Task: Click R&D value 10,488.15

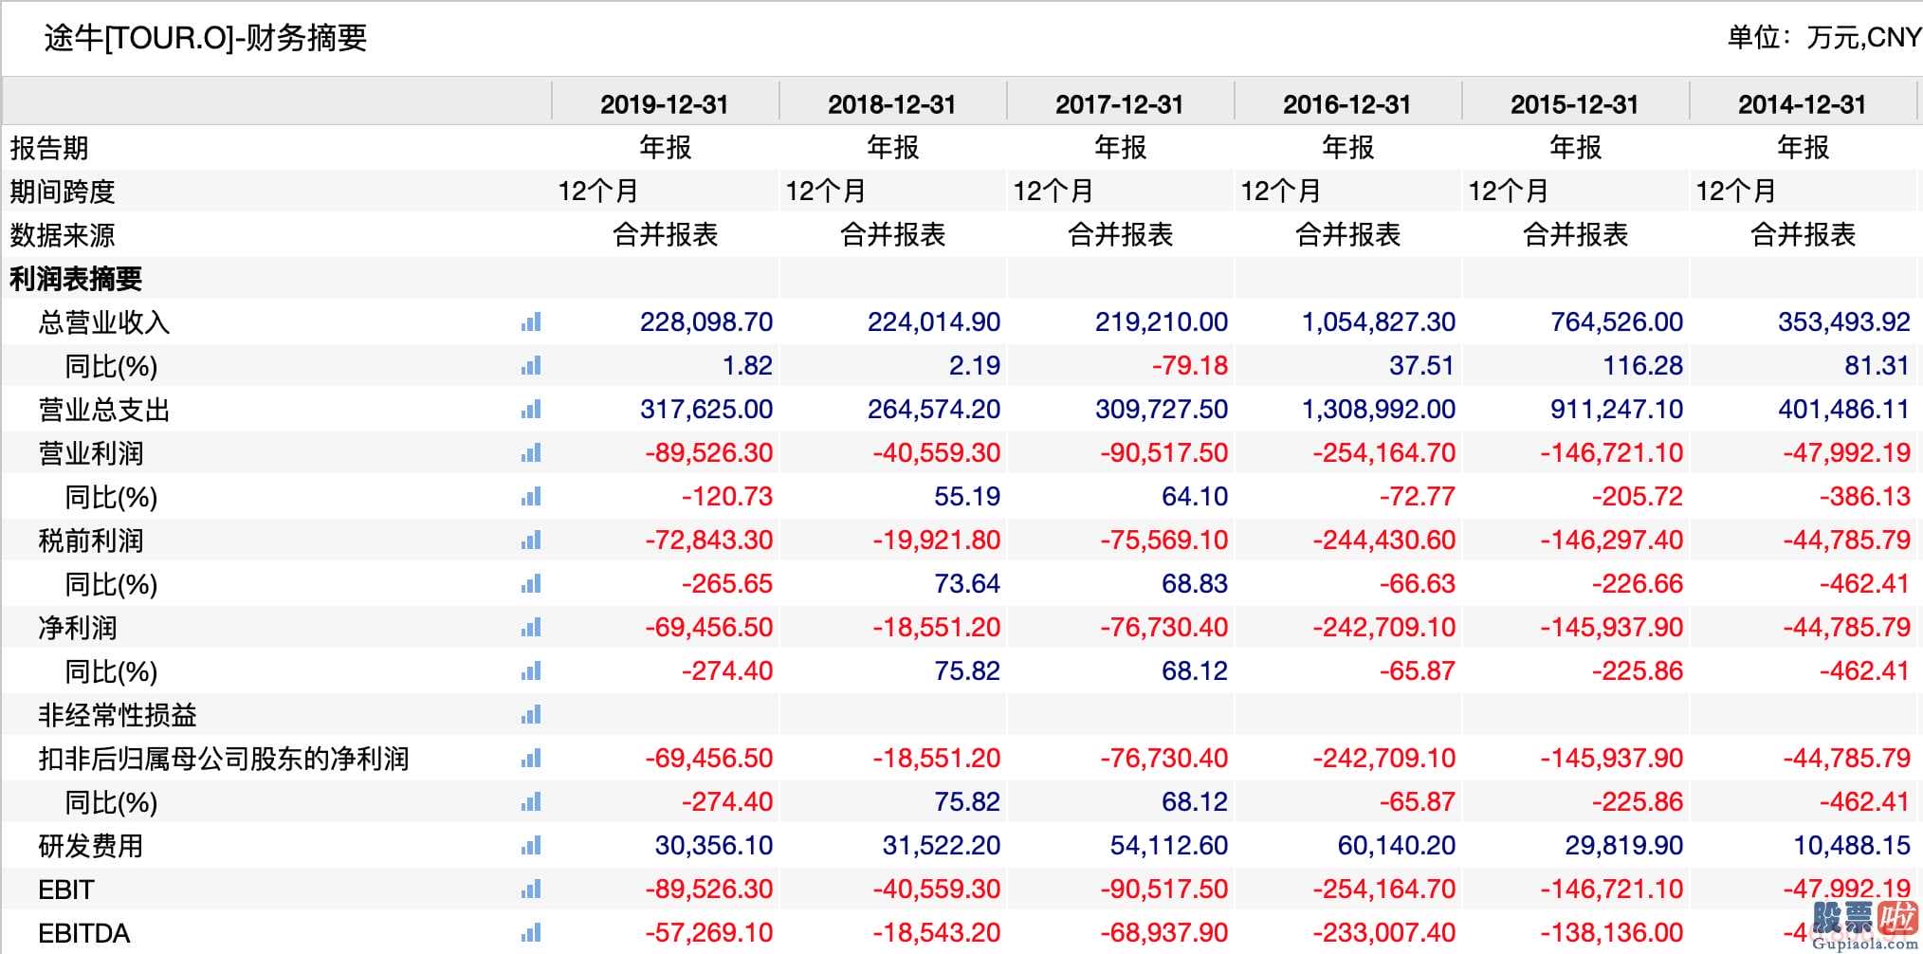Action: [1852, 846]
